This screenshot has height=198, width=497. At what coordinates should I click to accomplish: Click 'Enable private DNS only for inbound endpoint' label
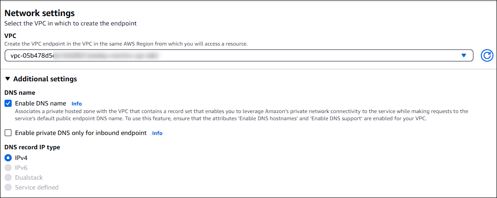pos(81,133)
